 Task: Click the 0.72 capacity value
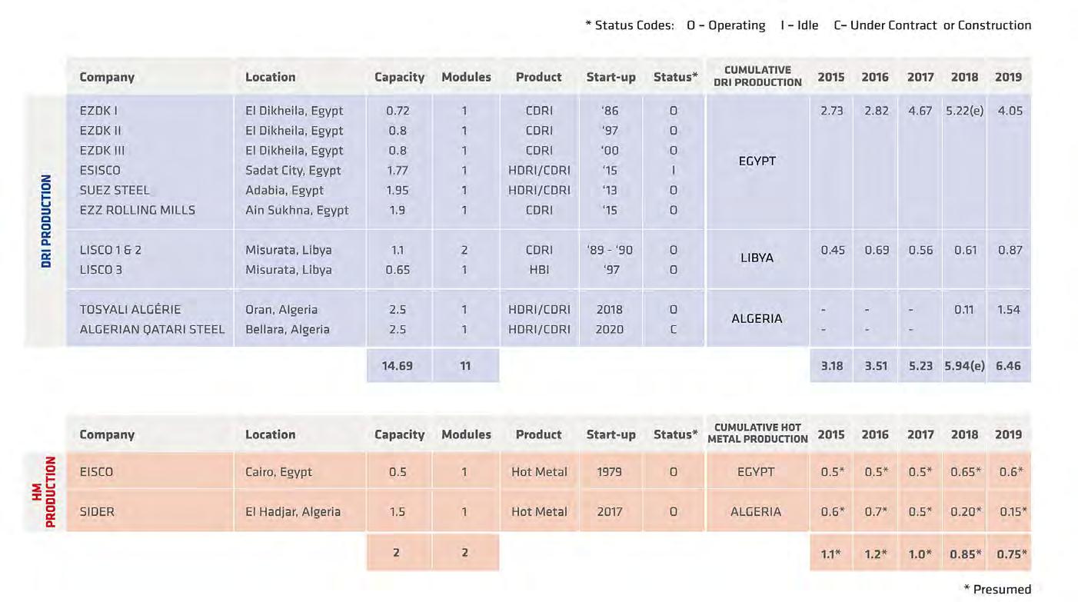(x=398, y=111)
